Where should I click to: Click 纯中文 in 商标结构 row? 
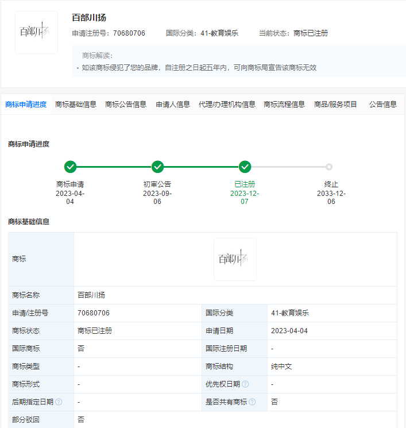(281, 367)
